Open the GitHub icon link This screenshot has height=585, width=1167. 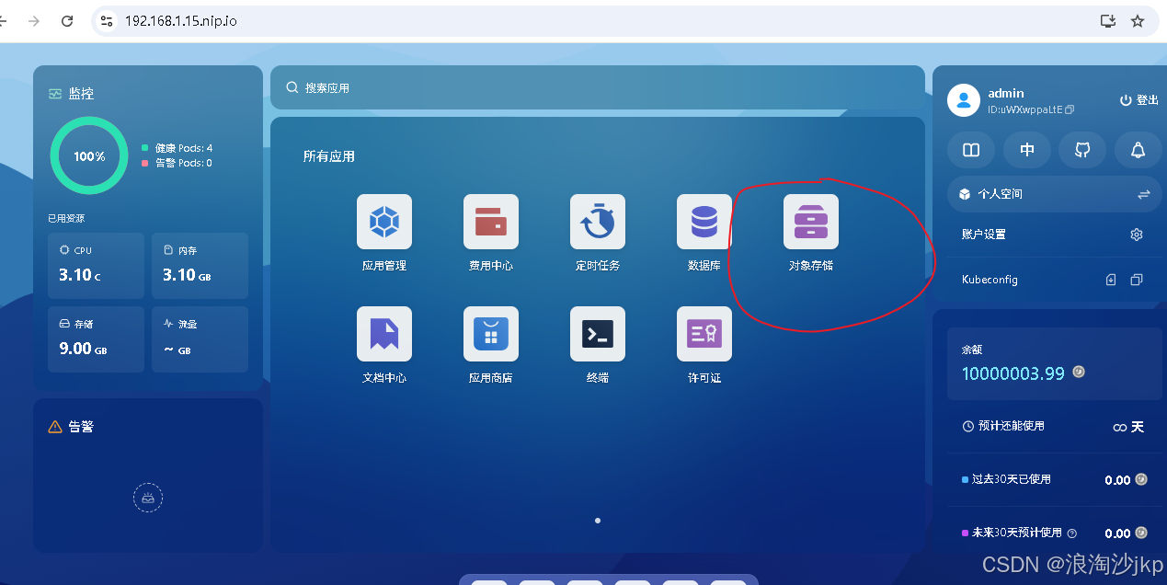point(1082,150)
